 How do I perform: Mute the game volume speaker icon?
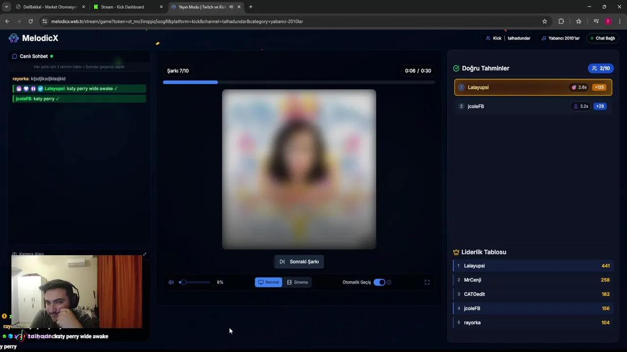pyautogui.click(x=171, y=282)
